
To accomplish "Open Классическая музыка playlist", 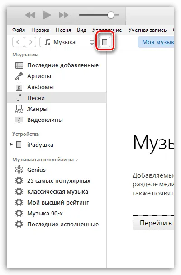I will tap(57, 191).
